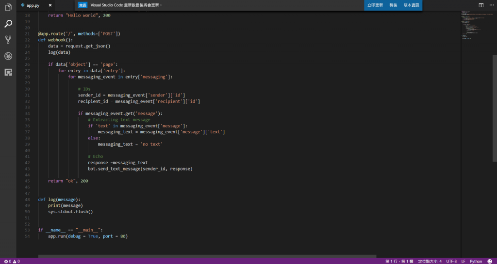Viewport: 497px width, 264px height.
Task: Show errors and warnings count in status bar
Action: 12,261
